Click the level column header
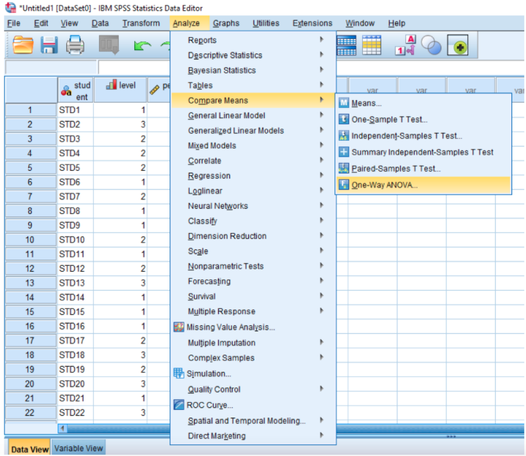Viewport: 526px width, 456px height. pyautogui.click(x=121, y=89)
